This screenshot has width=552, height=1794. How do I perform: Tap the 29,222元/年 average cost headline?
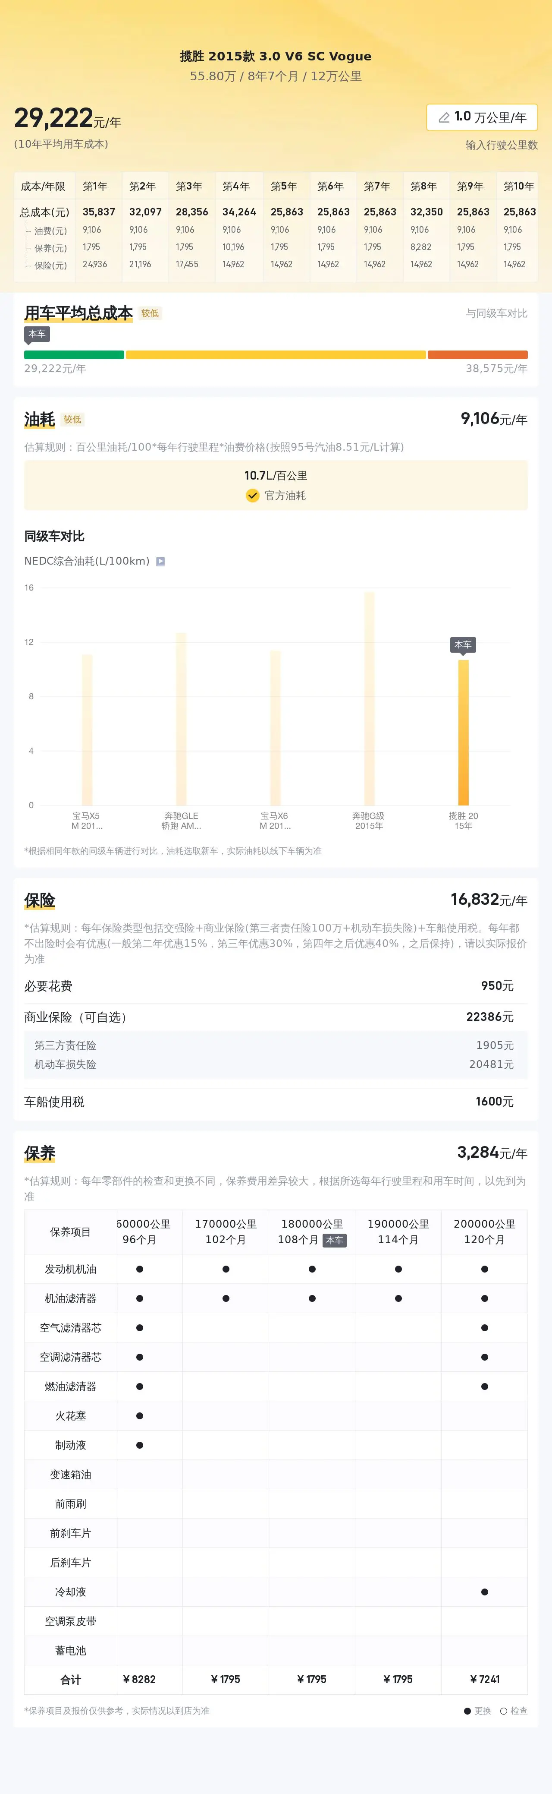point(68,118)
